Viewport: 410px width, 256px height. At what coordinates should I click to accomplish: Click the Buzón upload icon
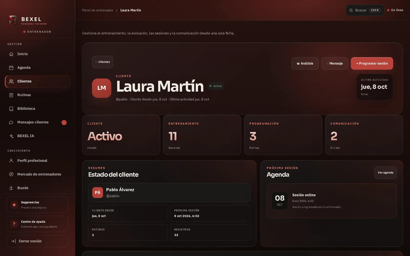point(11,188)
